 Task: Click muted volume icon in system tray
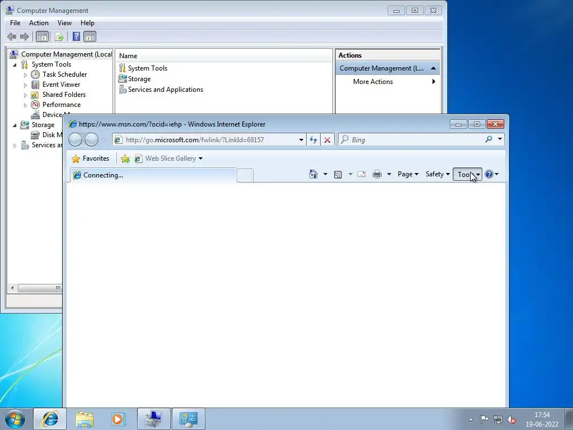[x=512, y=419]
